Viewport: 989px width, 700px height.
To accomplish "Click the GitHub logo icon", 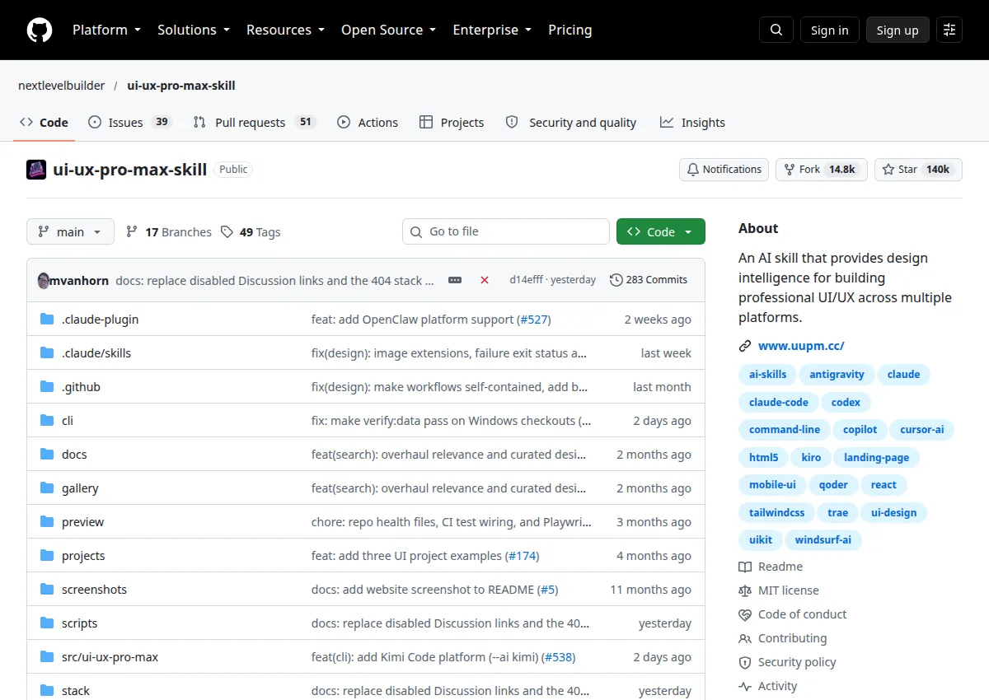I will (x=40, y=30).
